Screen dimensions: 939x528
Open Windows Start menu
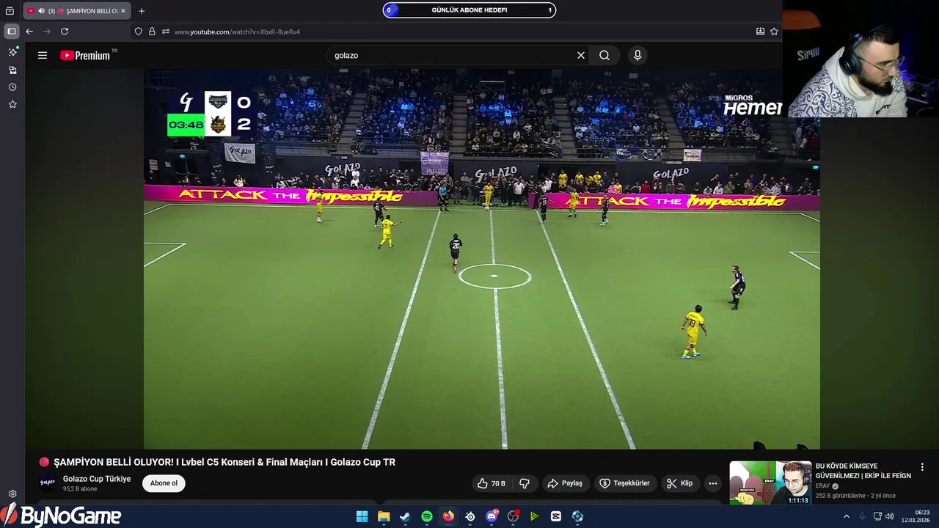362,516
